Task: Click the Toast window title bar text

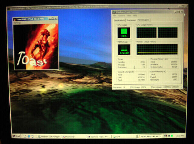Action: (x=30, y=19)
